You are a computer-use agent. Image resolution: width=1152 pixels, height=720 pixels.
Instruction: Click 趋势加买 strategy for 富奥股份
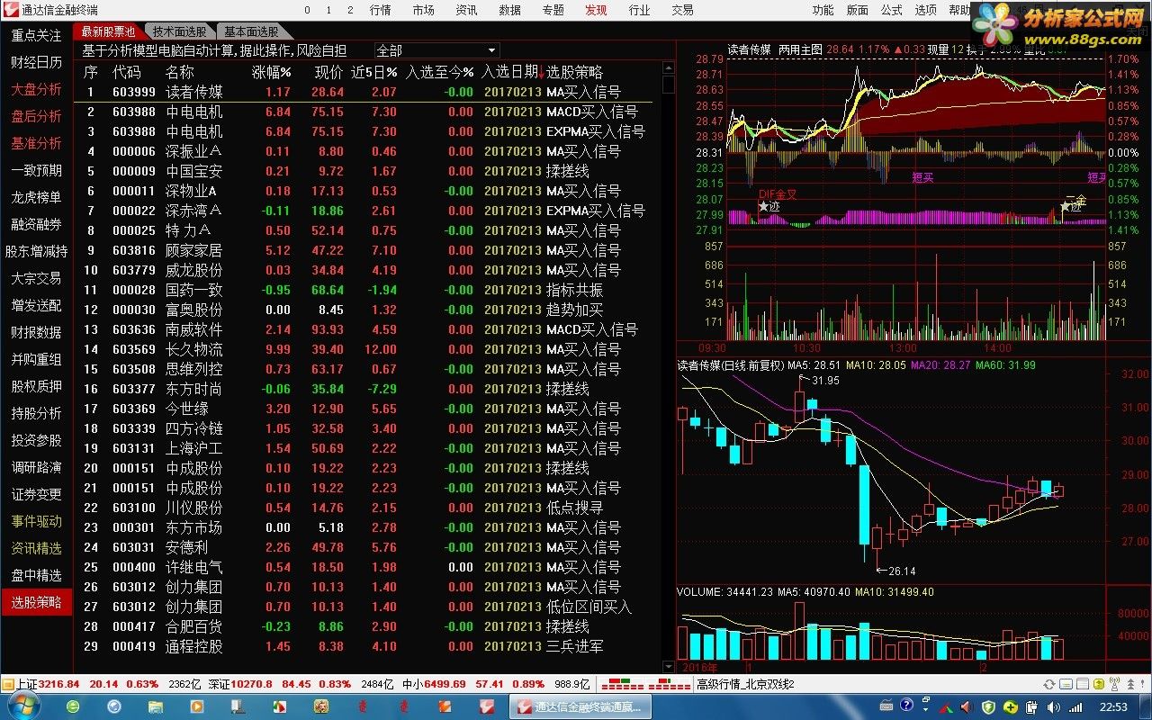(x=574, y=310)
